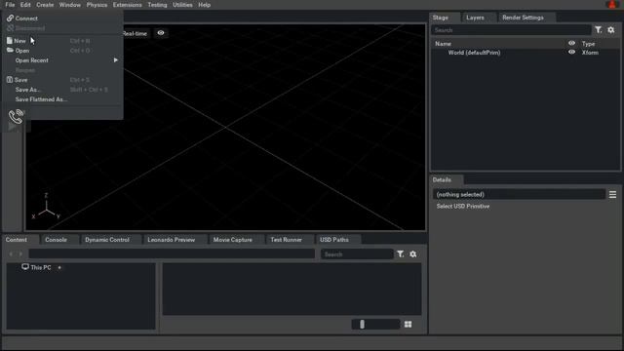Image resolution: width=624 pixels, height=351 pixels.
Task: Open the Details panel hamburger menu
Action: tap(612, 194)
